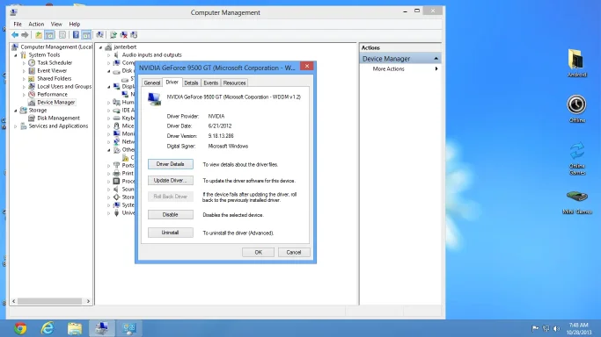
Task: Open the Android folder on the desktop
Action: 576,62
